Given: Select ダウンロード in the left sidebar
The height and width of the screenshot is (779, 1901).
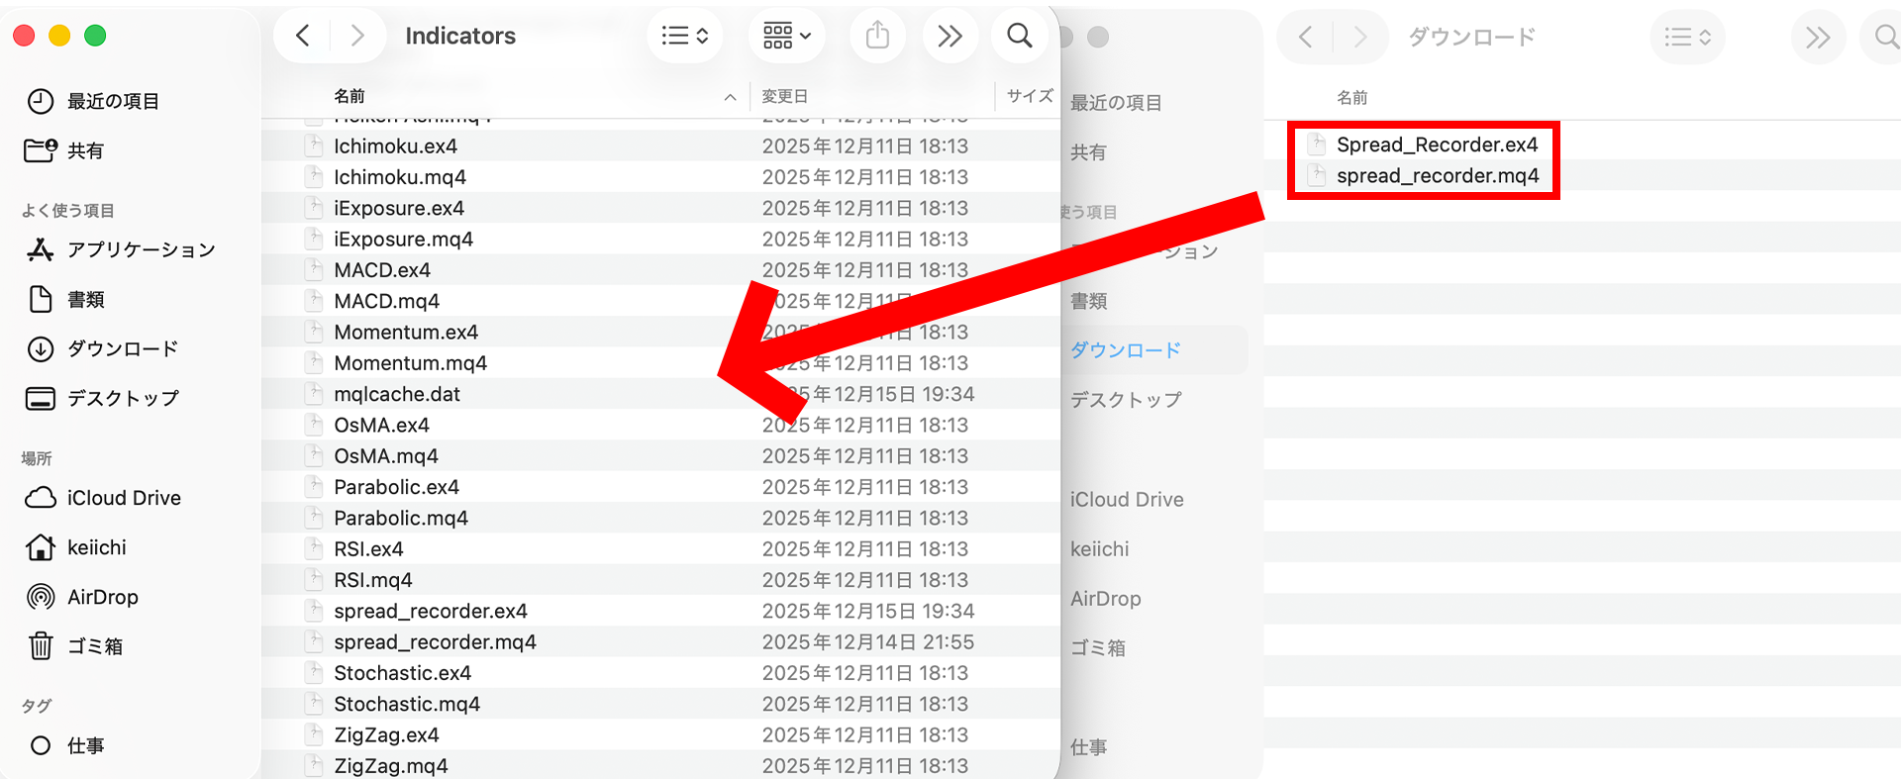Looking at the screenshot, I should click(x=122, y=348).
